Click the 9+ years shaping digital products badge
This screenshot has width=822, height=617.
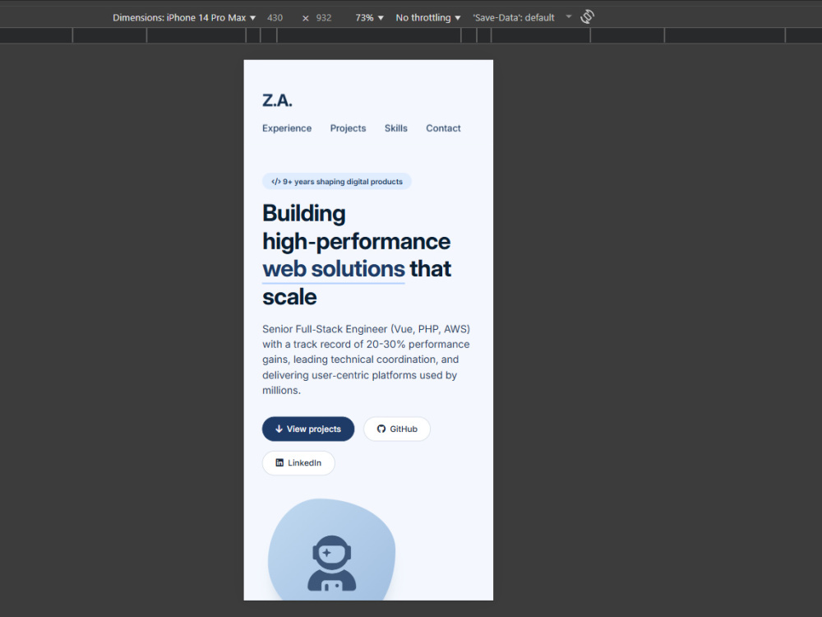(336, 182)
